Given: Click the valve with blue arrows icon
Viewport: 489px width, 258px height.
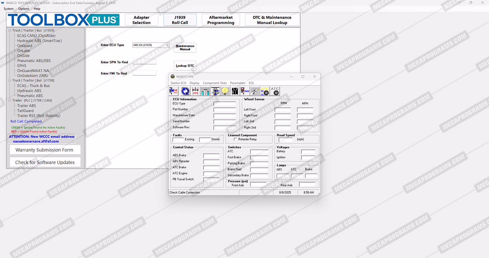Looking at the screenshot, I should pos(215,91).
